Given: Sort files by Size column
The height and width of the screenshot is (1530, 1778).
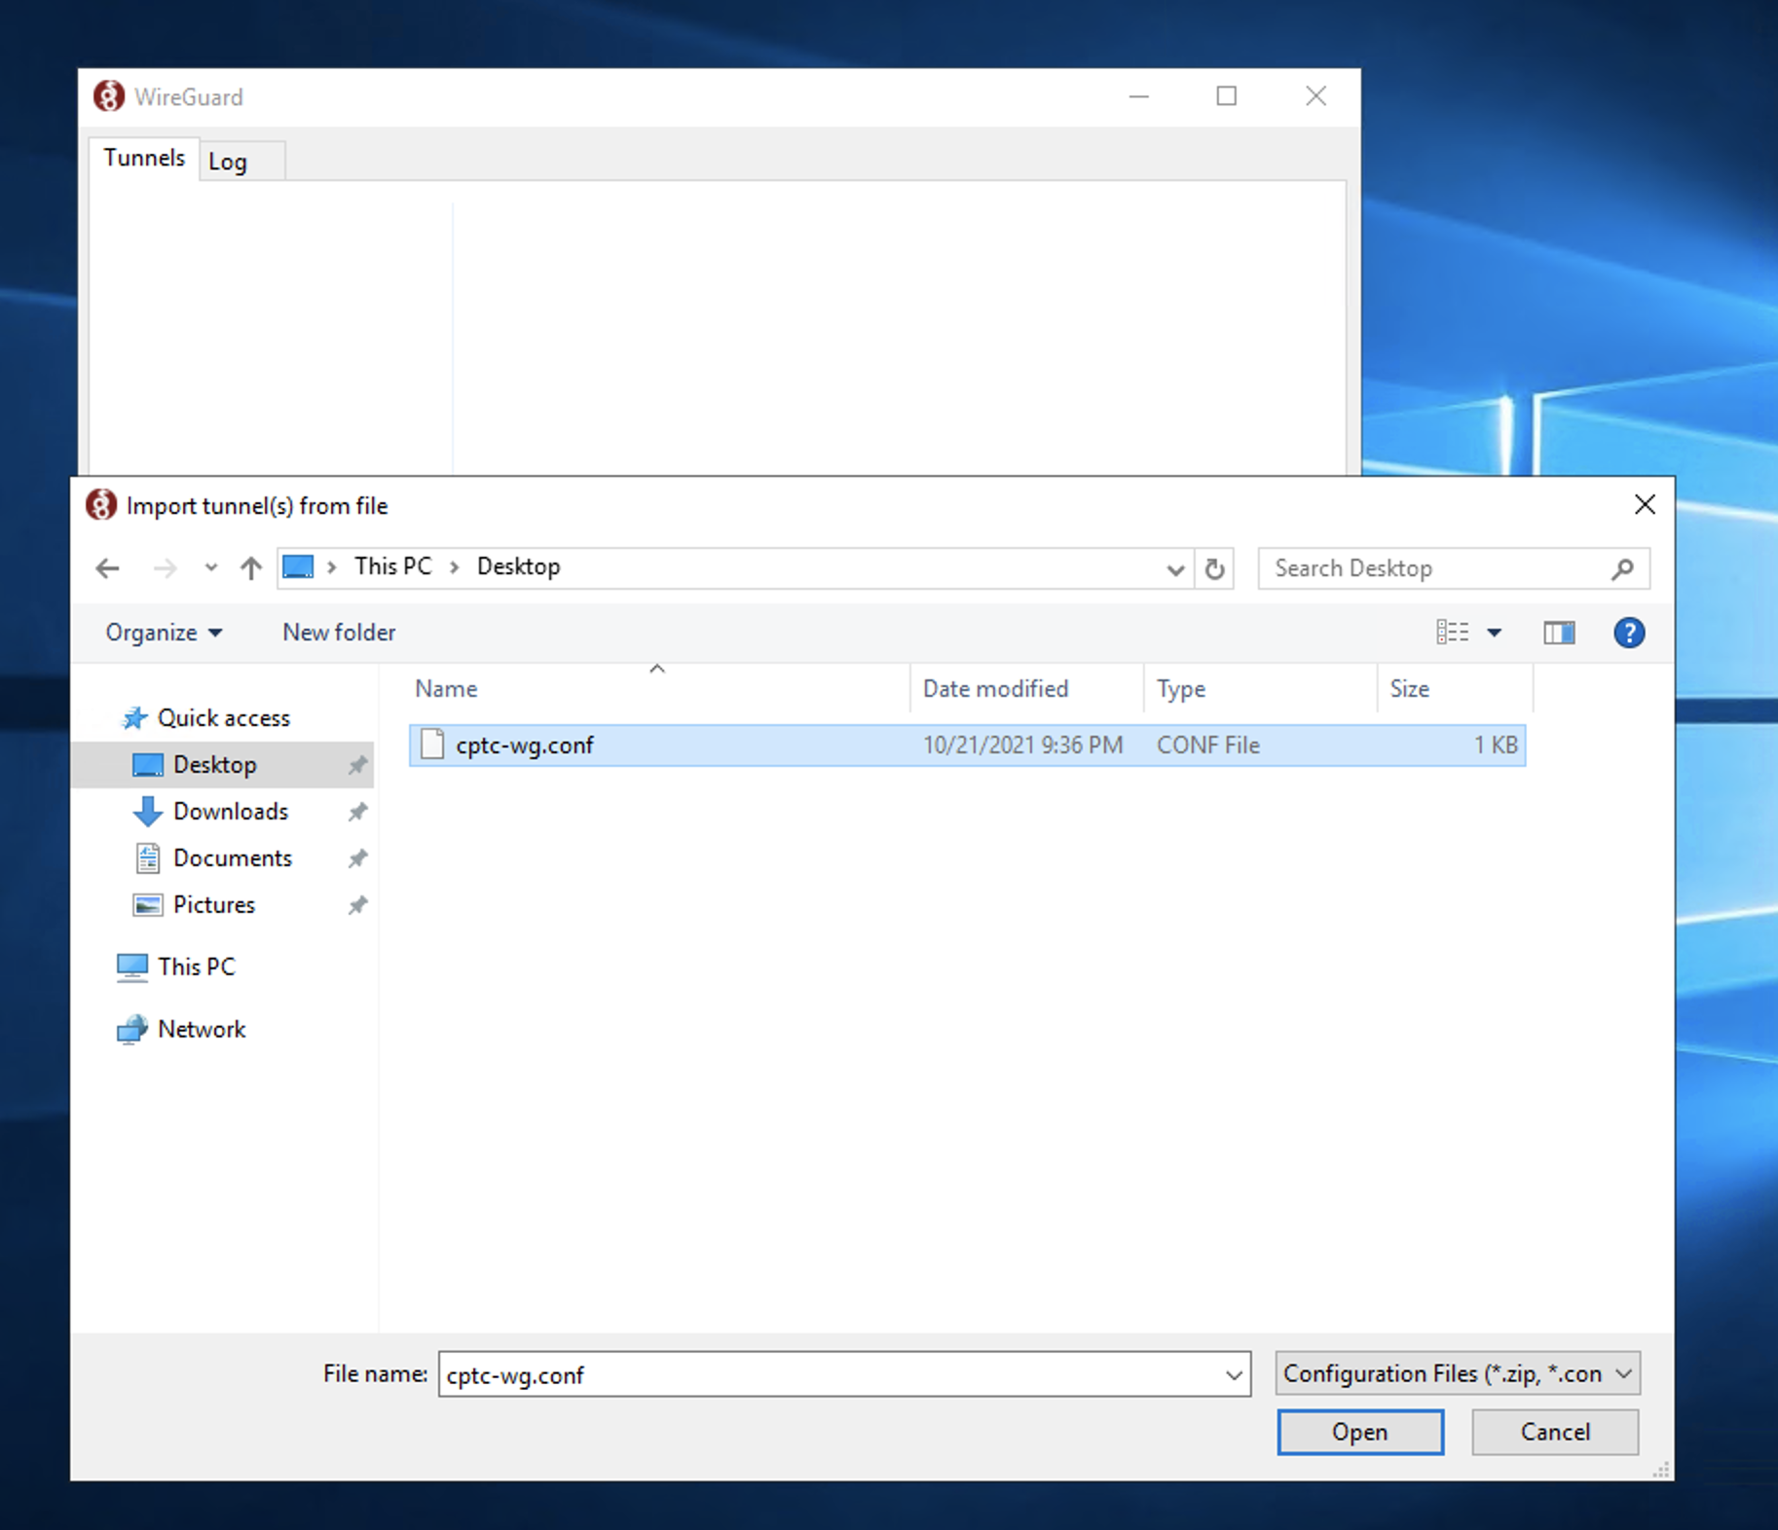Looking at the screenshot, I should pos(1456,689).
